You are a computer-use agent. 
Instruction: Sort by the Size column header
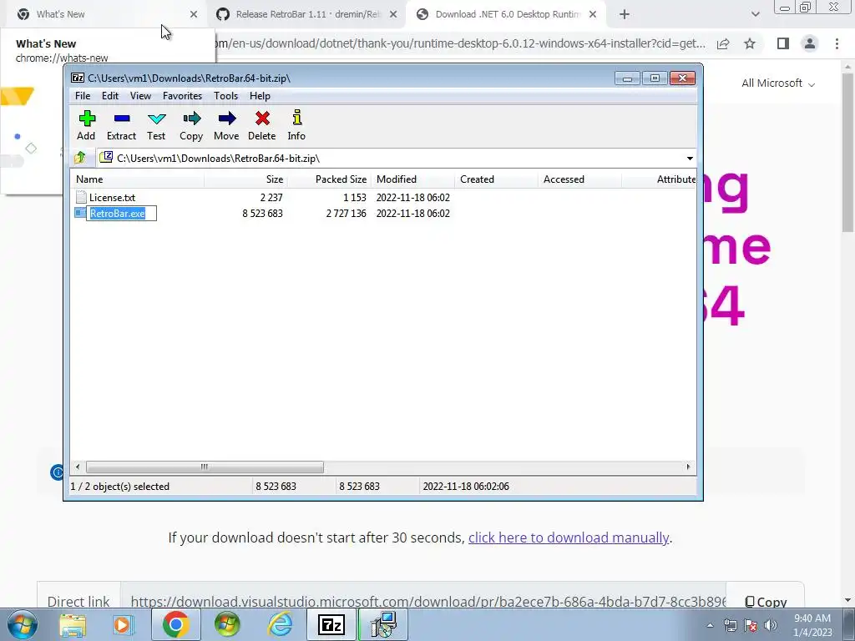[x=246, y=179]
